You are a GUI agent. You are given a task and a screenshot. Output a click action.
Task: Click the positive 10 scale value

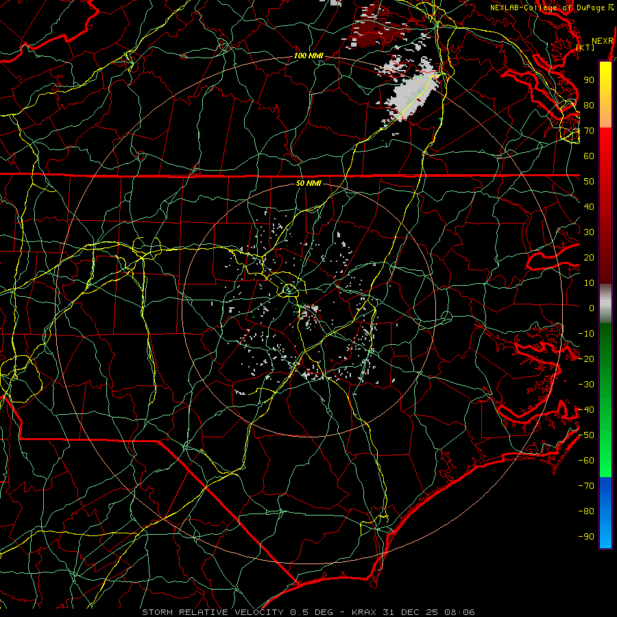pyautogui.click(x=589, y=283)
